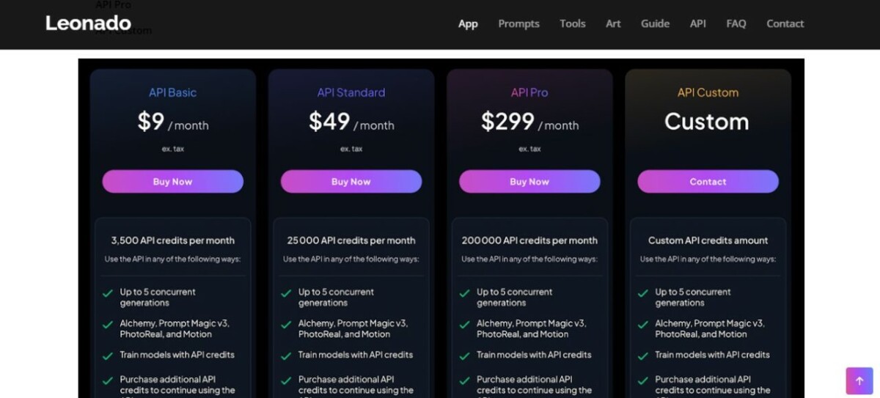Click the checkmark beside API Custom Train models
The image size is (880, 398).
point(642,355)
